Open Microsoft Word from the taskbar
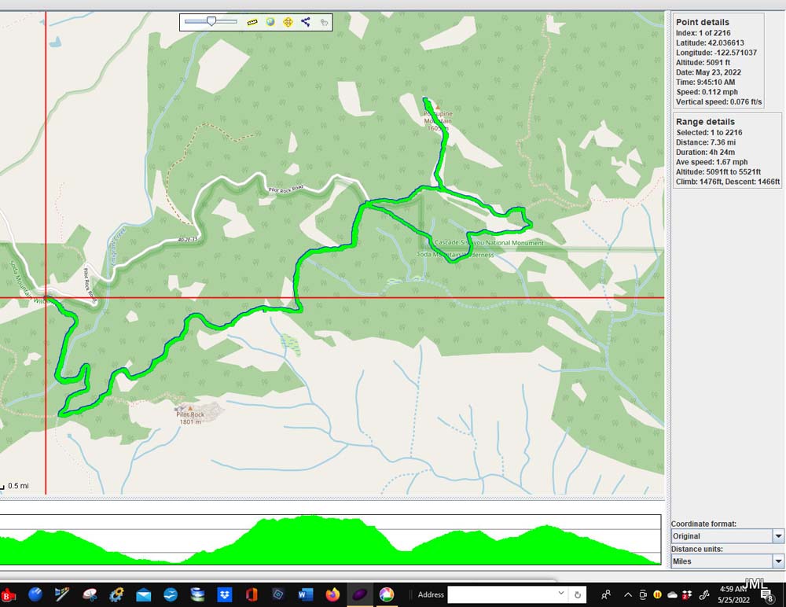 [305, 594]
